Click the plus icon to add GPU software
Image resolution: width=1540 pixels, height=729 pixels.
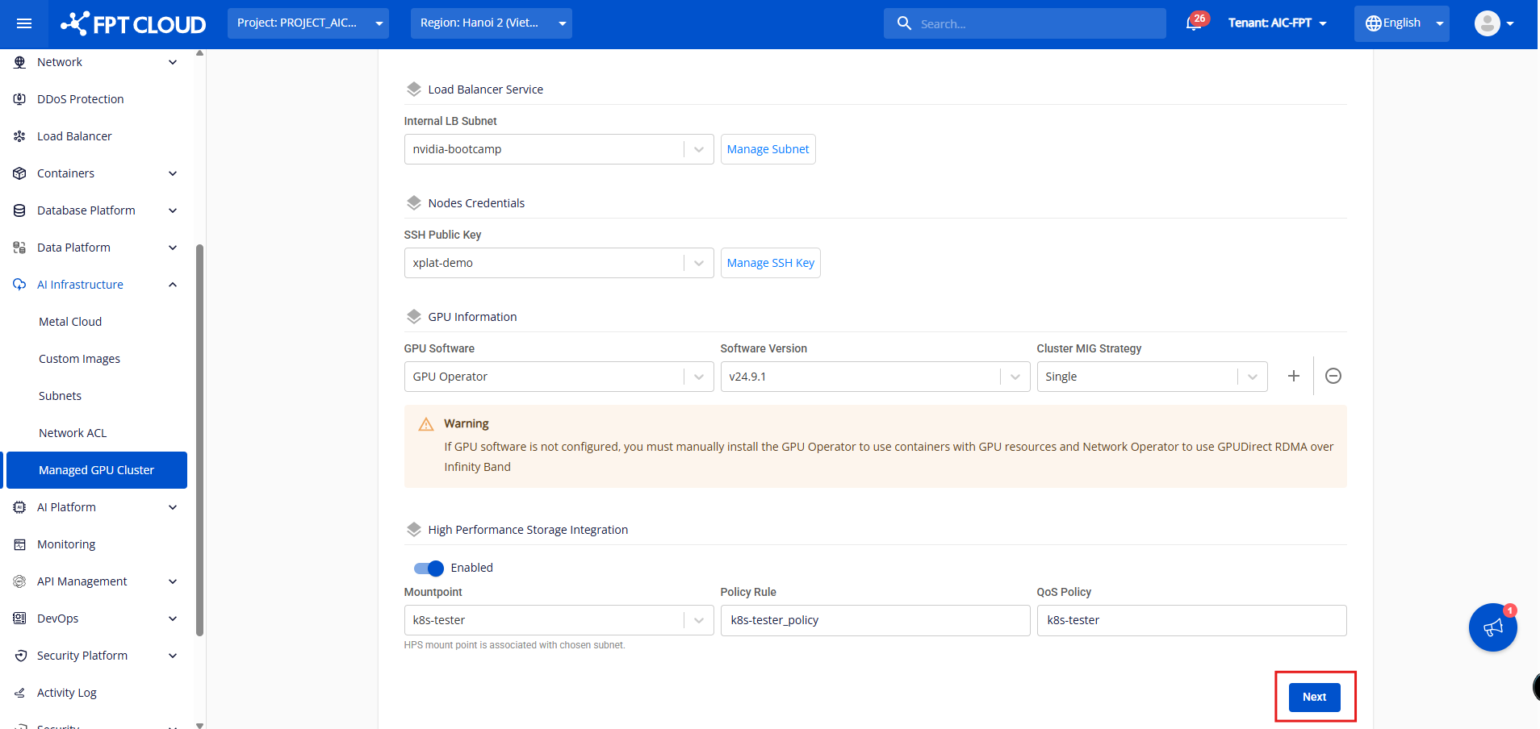1293,376
